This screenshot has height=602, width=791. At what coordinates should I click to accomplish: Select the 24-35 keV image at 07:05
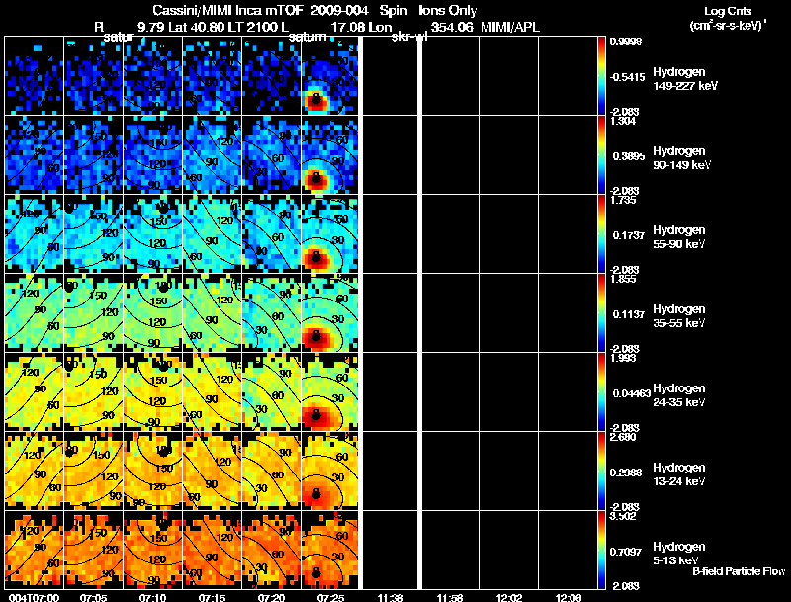click(x=93, y=392)
